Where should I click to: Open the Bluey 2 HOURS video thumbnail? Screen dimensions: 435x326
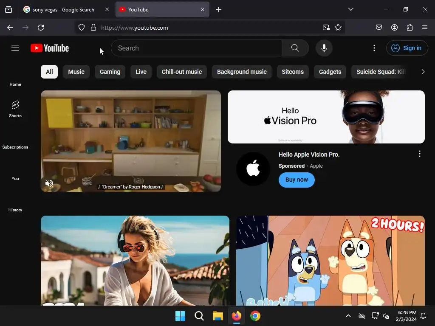[x=330, y=261]
